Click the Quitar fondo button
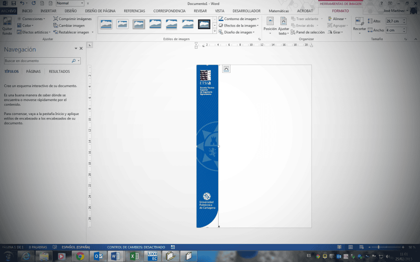420x262 pixels. (7, 26)
